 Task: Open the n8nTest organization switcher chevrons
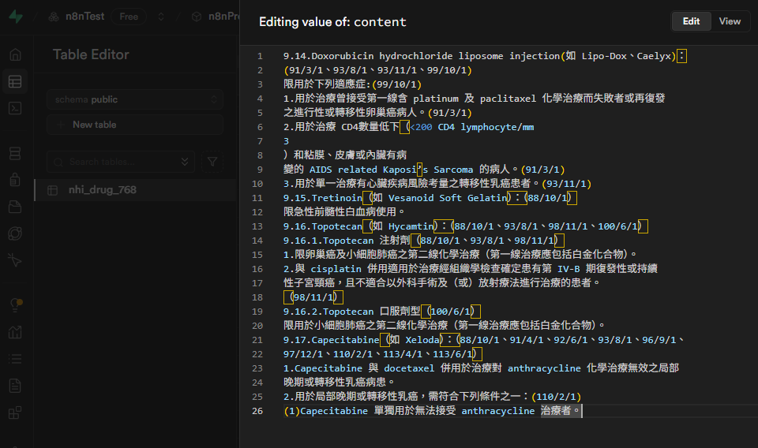click(x=161, y=17)
